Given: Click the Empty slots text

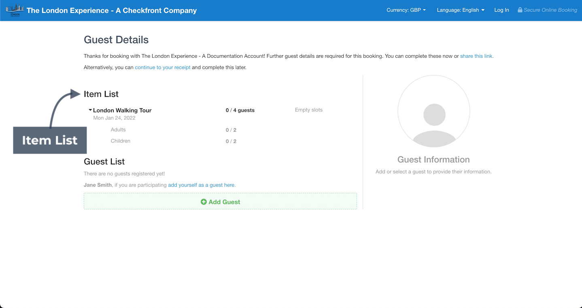Looking at the screenshot, I should (x=309, y=110).
